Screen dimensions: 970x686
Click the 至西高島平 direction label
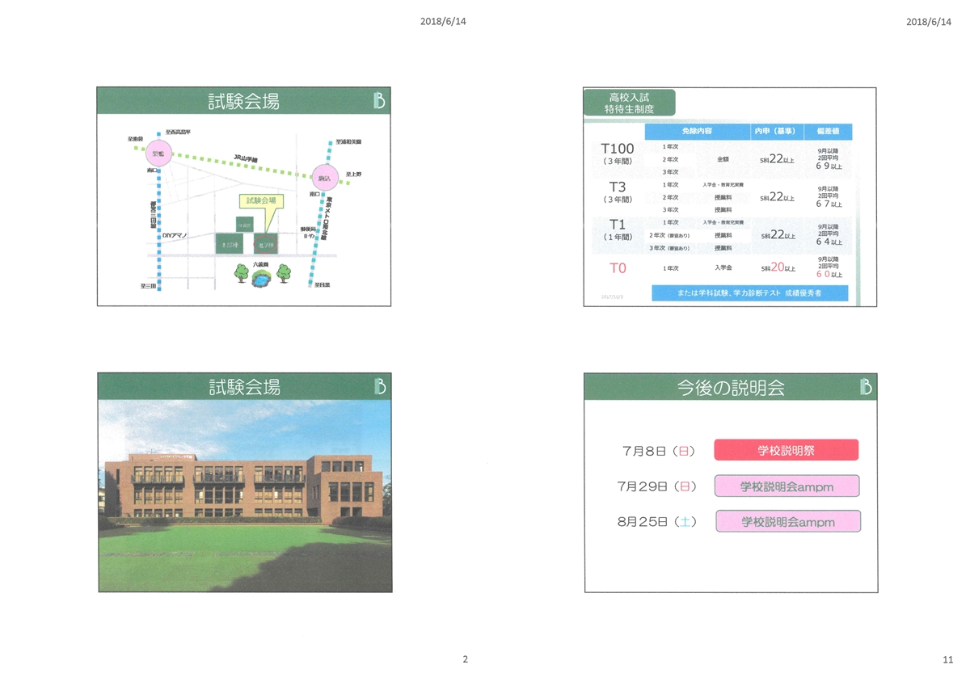point(178,132)
